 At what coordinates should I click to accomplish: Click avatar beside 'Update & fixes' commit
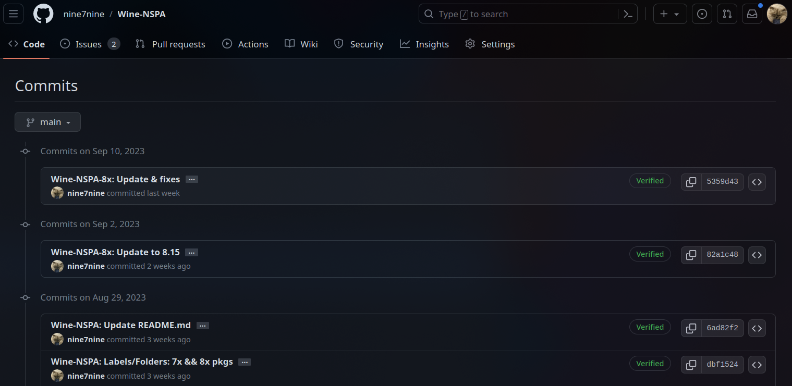[x=57, y=193]
